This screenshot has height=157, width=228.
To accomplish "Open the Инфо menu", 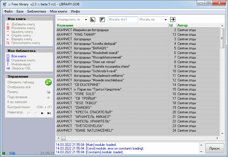I will coord(76,11).
